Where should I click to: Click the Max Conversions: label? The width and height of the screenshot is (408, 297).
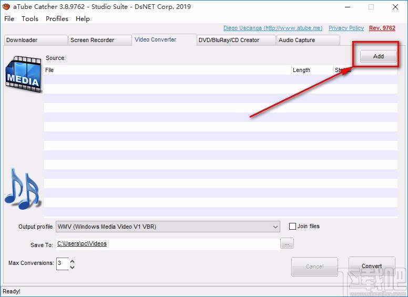[31, 263]
